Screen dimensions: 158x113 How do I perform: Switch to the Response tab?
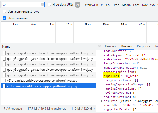[x=143, y=46]
